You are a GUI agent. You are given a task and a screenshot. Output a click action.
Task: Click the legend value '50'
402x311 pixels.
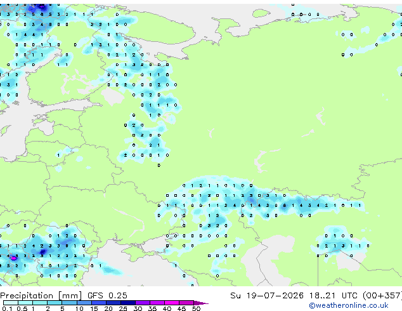click(197, 308)
